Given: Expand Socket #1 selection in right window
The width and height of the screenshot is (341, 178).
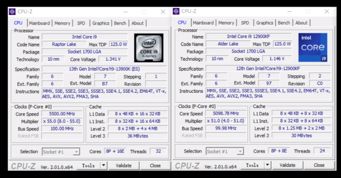Looking at the screenshot, I should click(240, 151).
